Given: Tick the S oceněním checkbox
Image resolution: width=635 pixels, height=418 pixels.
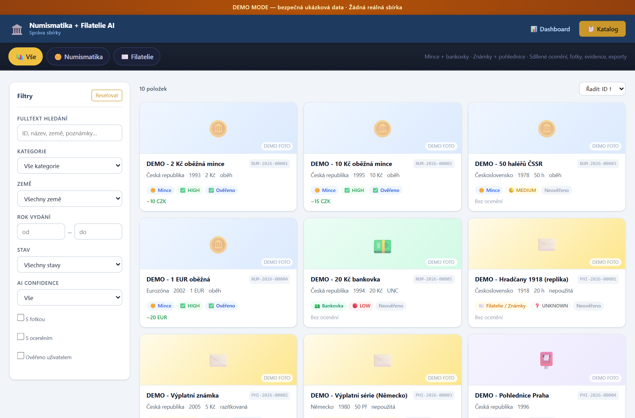Looking at the screenshot, I should pyautogui.click(x=21, y=337).
